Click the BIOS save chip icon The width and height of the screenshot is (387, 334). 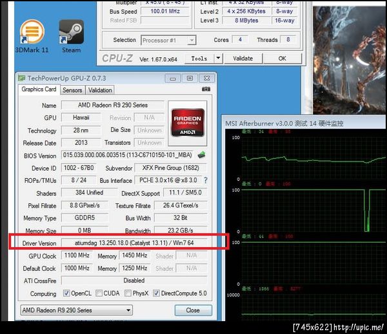(x=202, y=155)
